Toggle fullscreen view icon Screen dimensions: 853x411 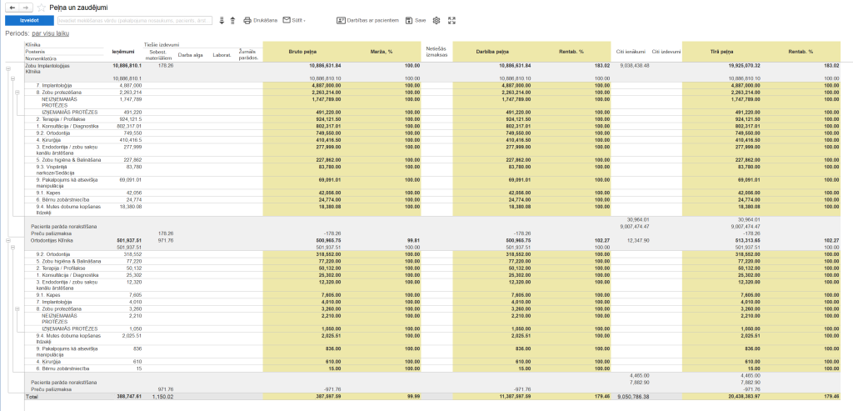[x=451, y=20]
